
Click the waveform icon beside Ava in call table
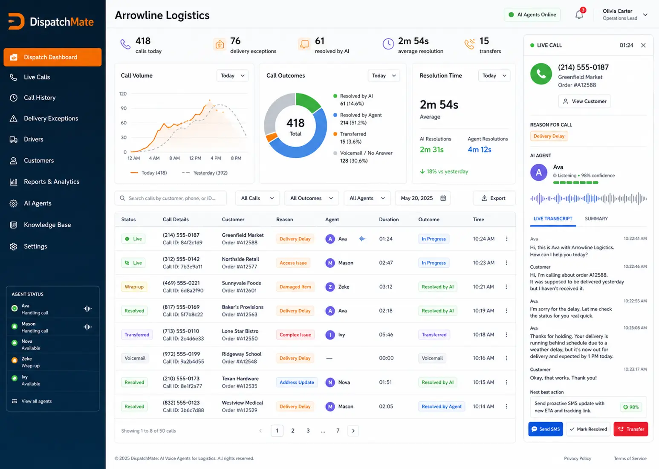coord(362,239)
